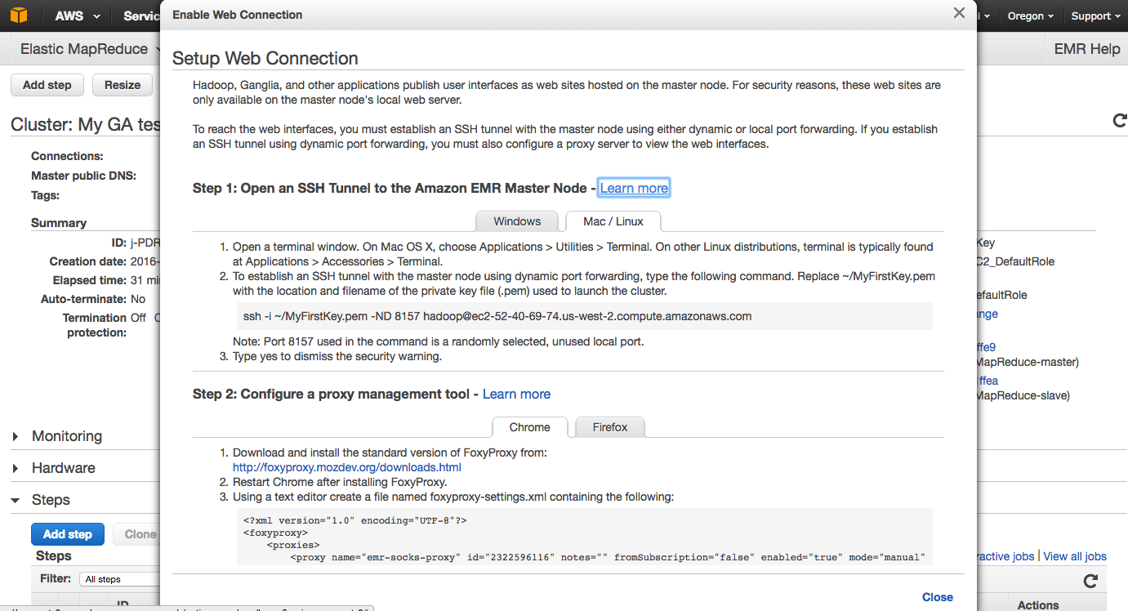This screenshot has width=1128, height=611.
Task: Expand the Hardware section
Action: (16, 468)
